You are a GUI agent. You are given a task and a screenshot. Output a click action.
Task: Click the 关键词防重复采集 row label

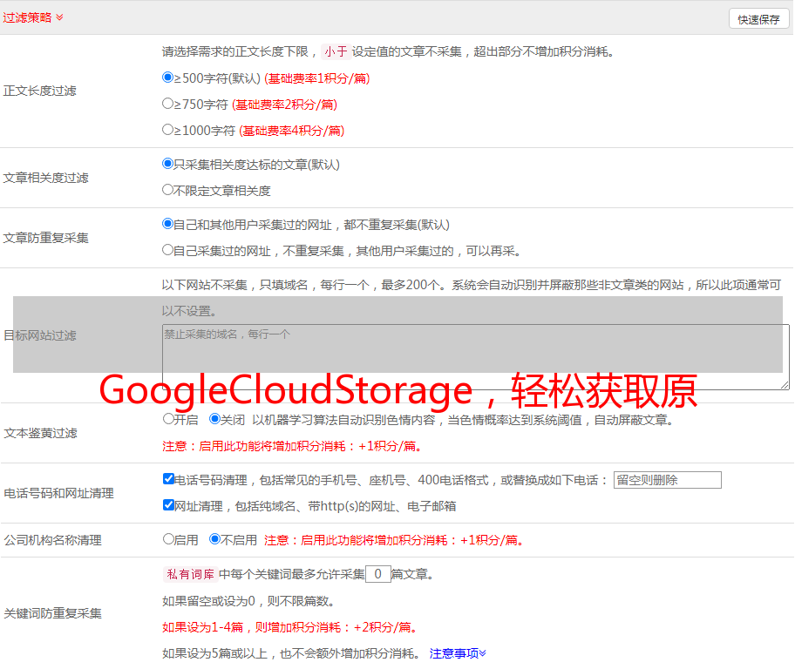(52, 613)
